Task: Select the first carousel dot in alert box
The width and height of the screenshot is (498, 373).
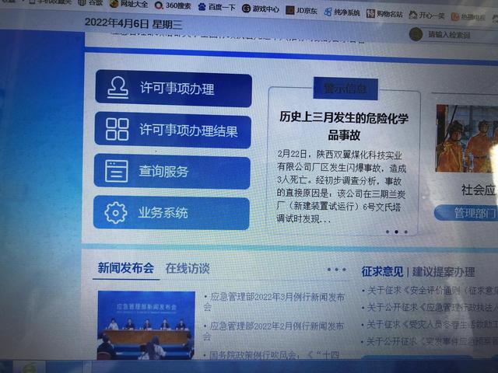Action: click(x=388, y=232)
